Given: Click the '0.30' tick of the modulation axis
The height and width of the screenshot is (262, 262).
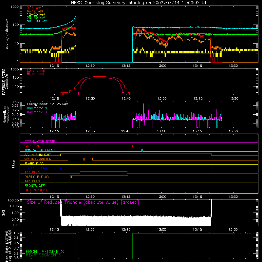Looking at the screenshot, I should pos(15,102).
